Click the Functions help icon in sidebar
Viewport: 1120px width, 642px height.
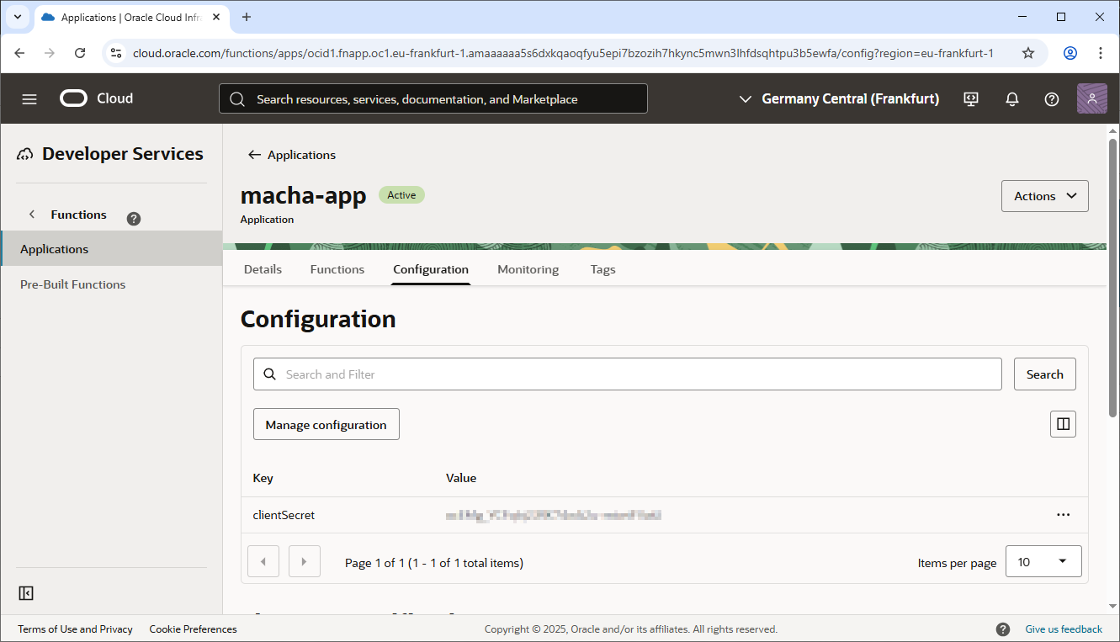coord(133,219)
